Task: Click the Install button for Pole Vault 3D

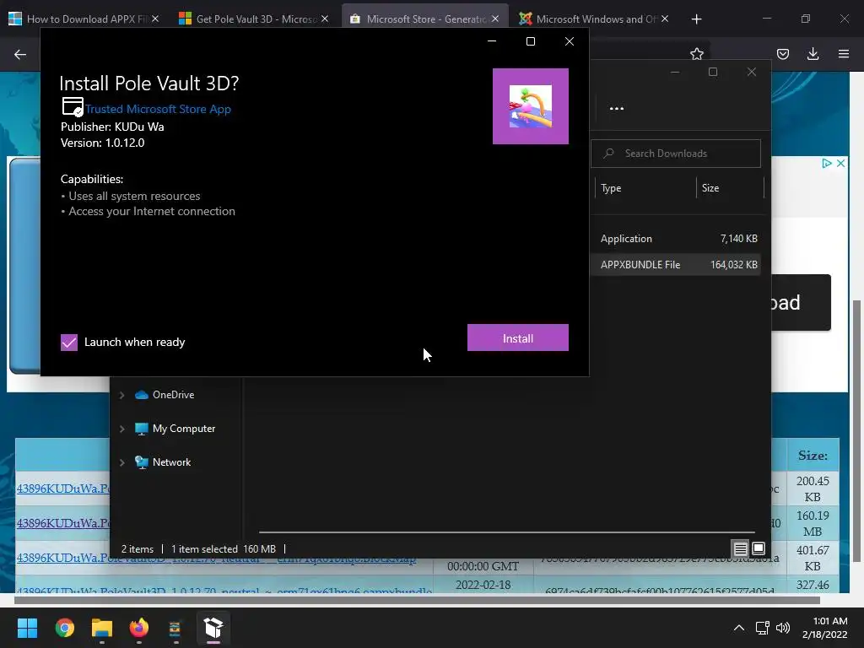Action: [517, 337]
